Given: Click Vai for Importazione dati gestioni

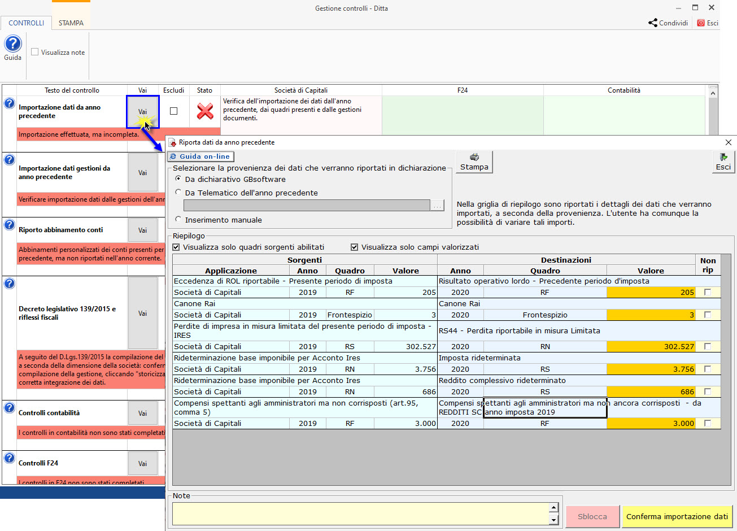Looking at the screenshot, I should [143, 173].
